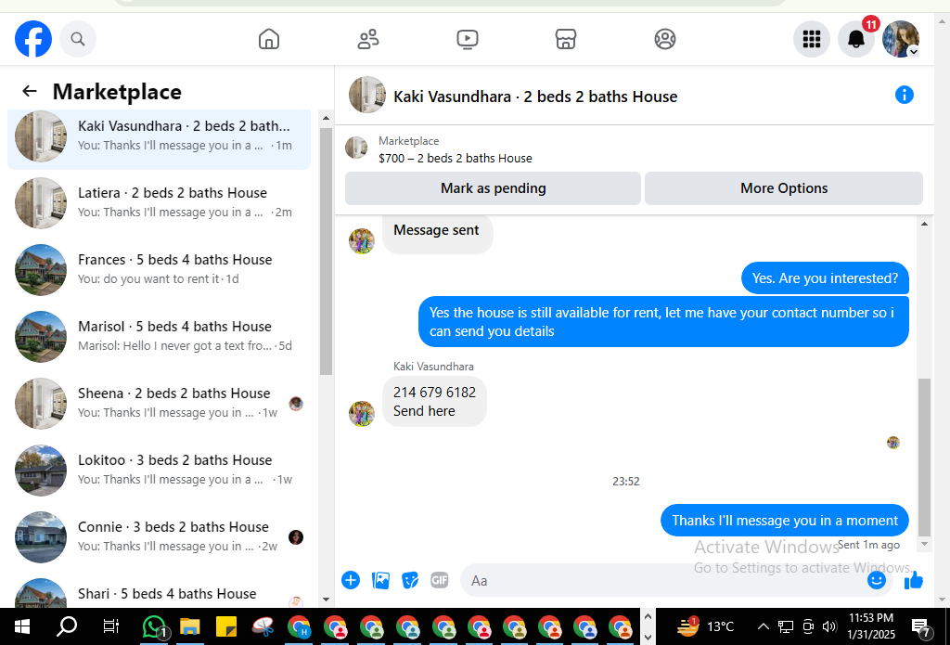Open the Video (Watch) icon
The width and height of the screenshot is (950, 645).
468,39
